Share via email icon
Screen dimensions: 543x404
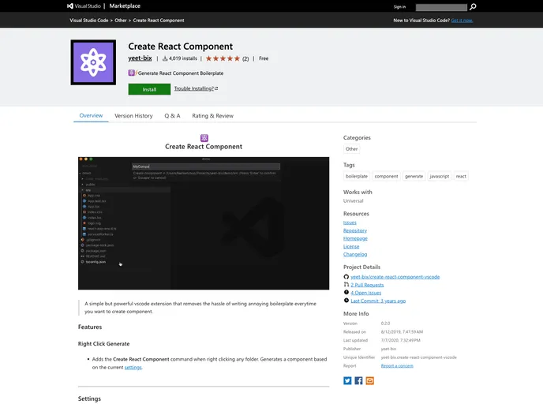click(370, 381)
